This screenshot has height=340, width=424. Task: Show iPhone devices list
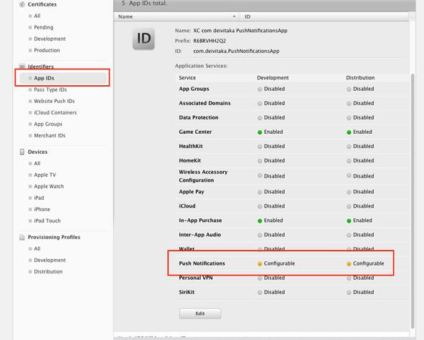(x=42, y=210)
